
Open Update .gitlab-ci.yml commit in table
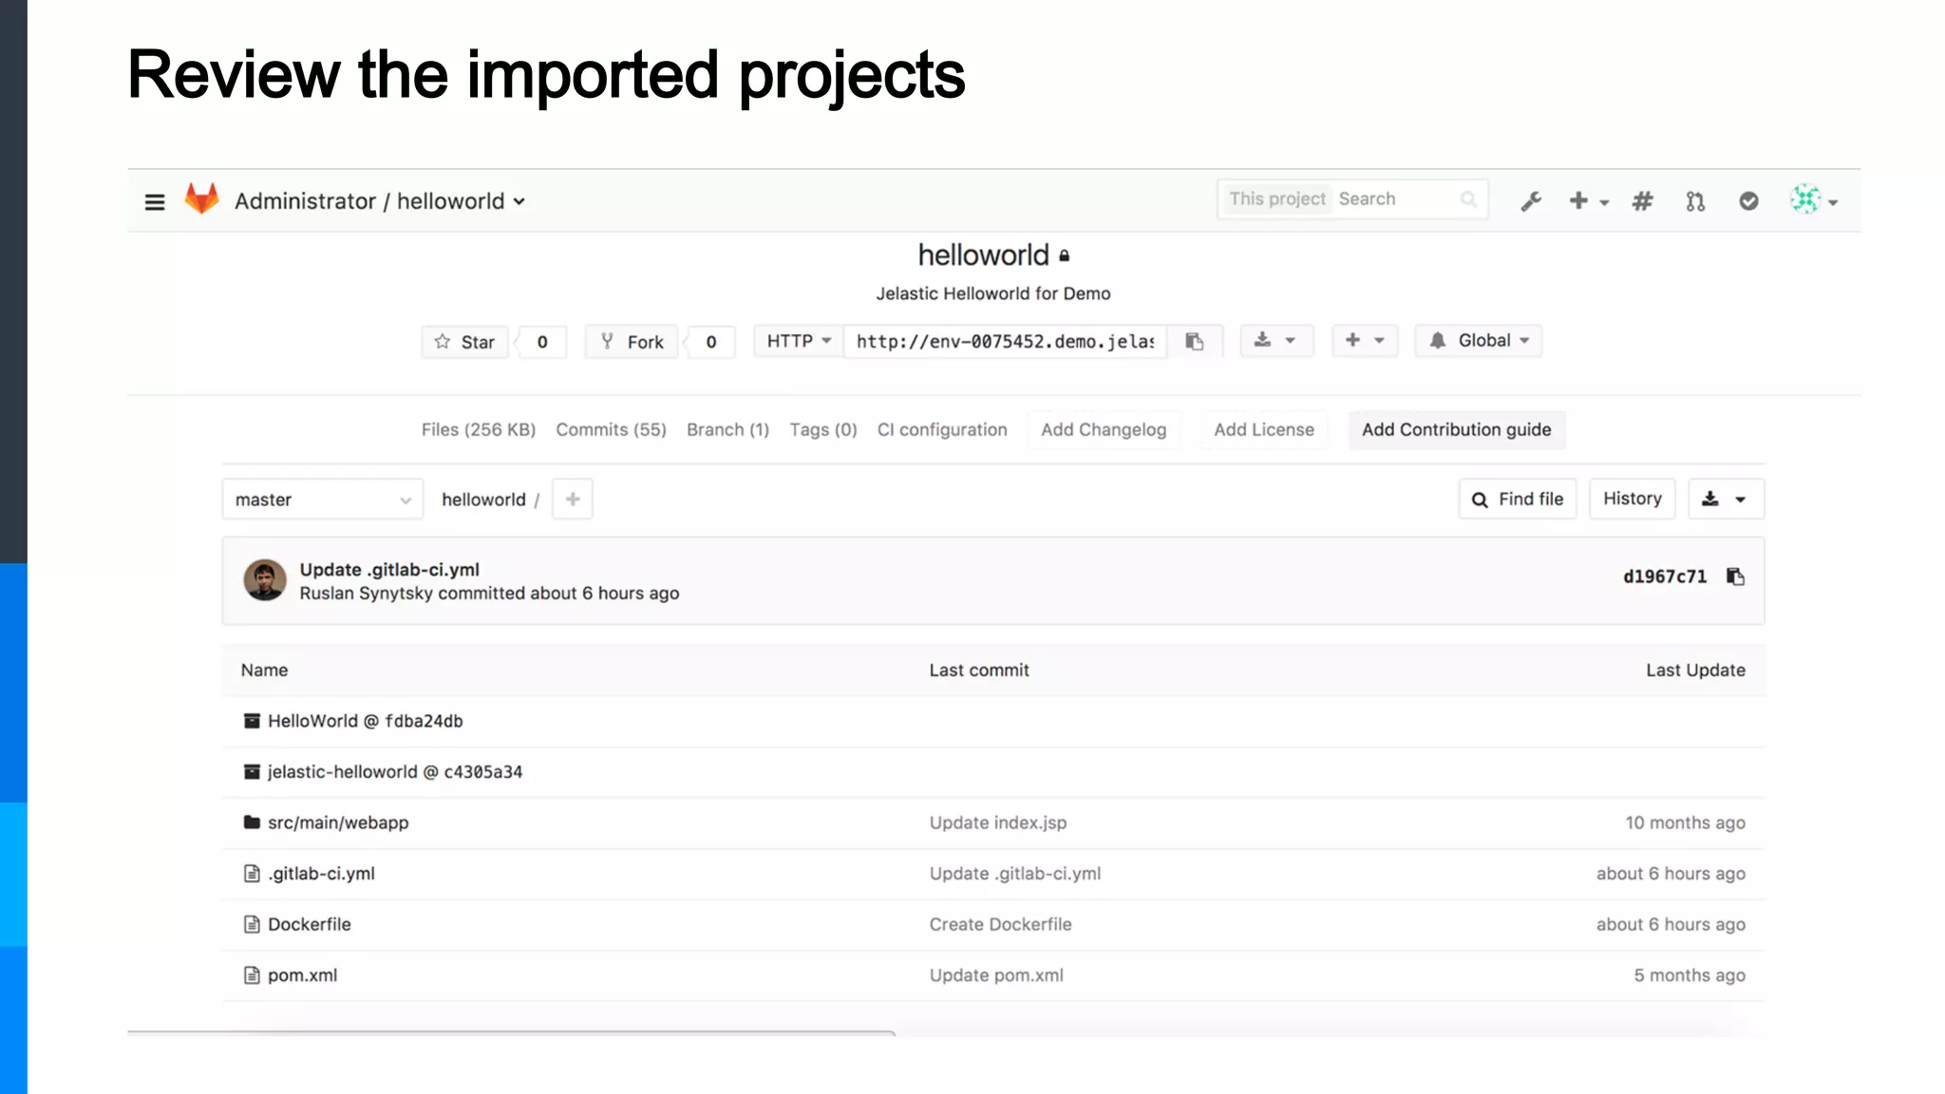(x=1014, y=874)
